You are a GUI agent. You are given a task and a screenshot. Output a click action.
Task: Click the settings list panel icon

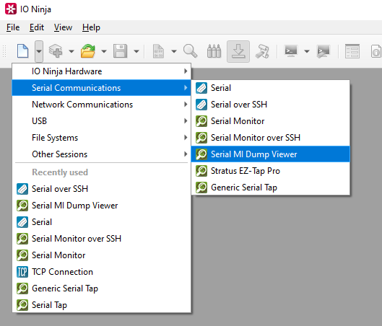coord(352,51)
